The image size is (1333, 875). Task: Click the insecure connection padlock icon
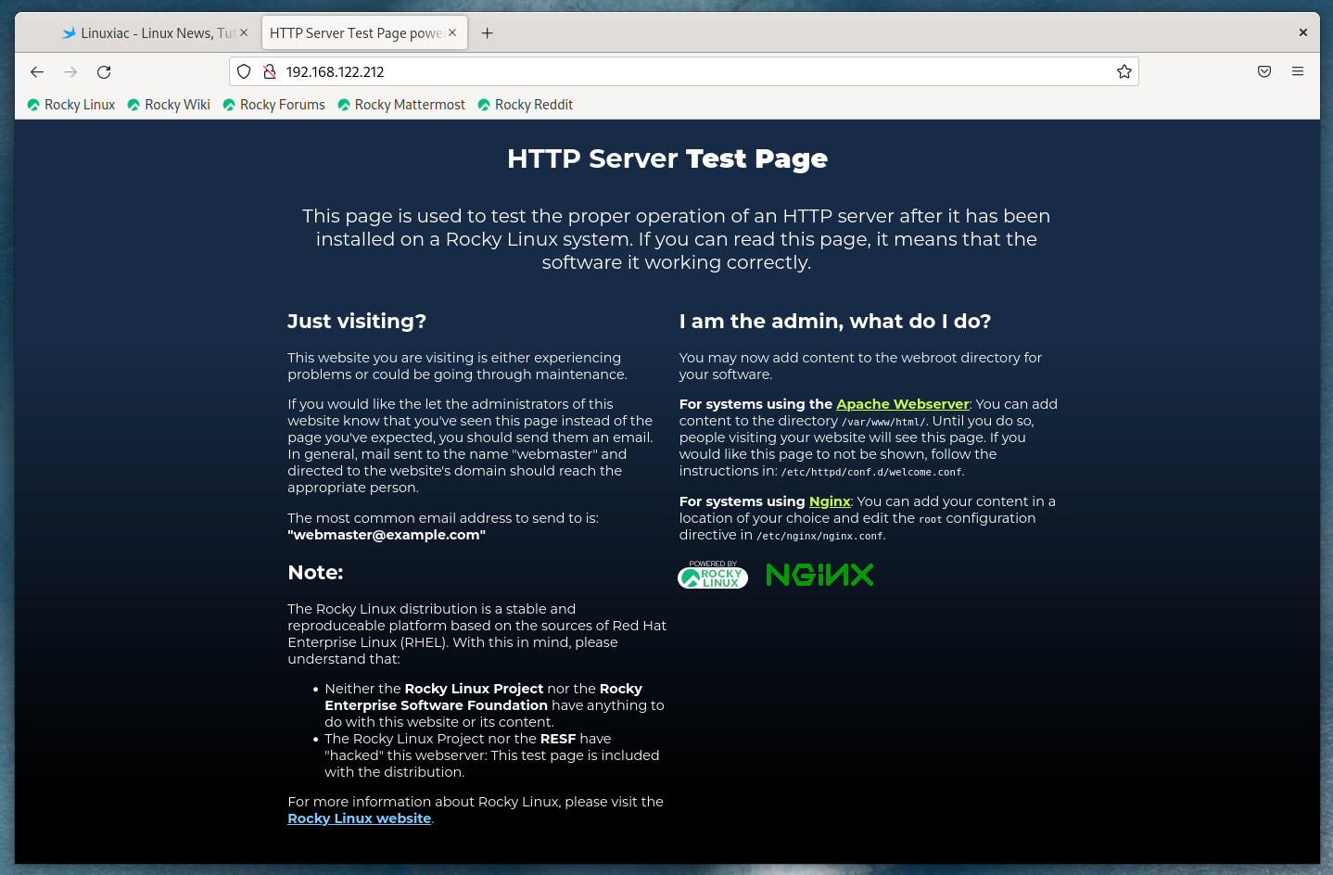click(270, 71)
